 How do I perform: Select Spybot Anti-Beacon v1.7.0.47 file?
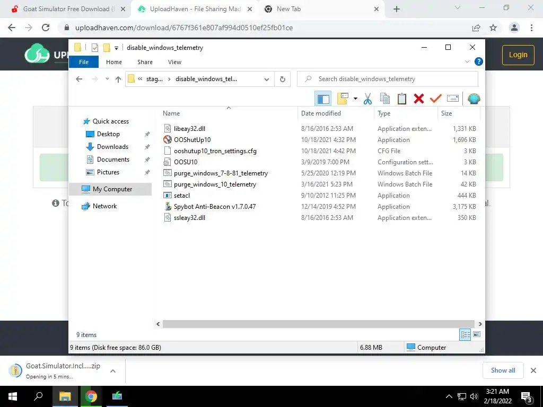coord(215,207)
